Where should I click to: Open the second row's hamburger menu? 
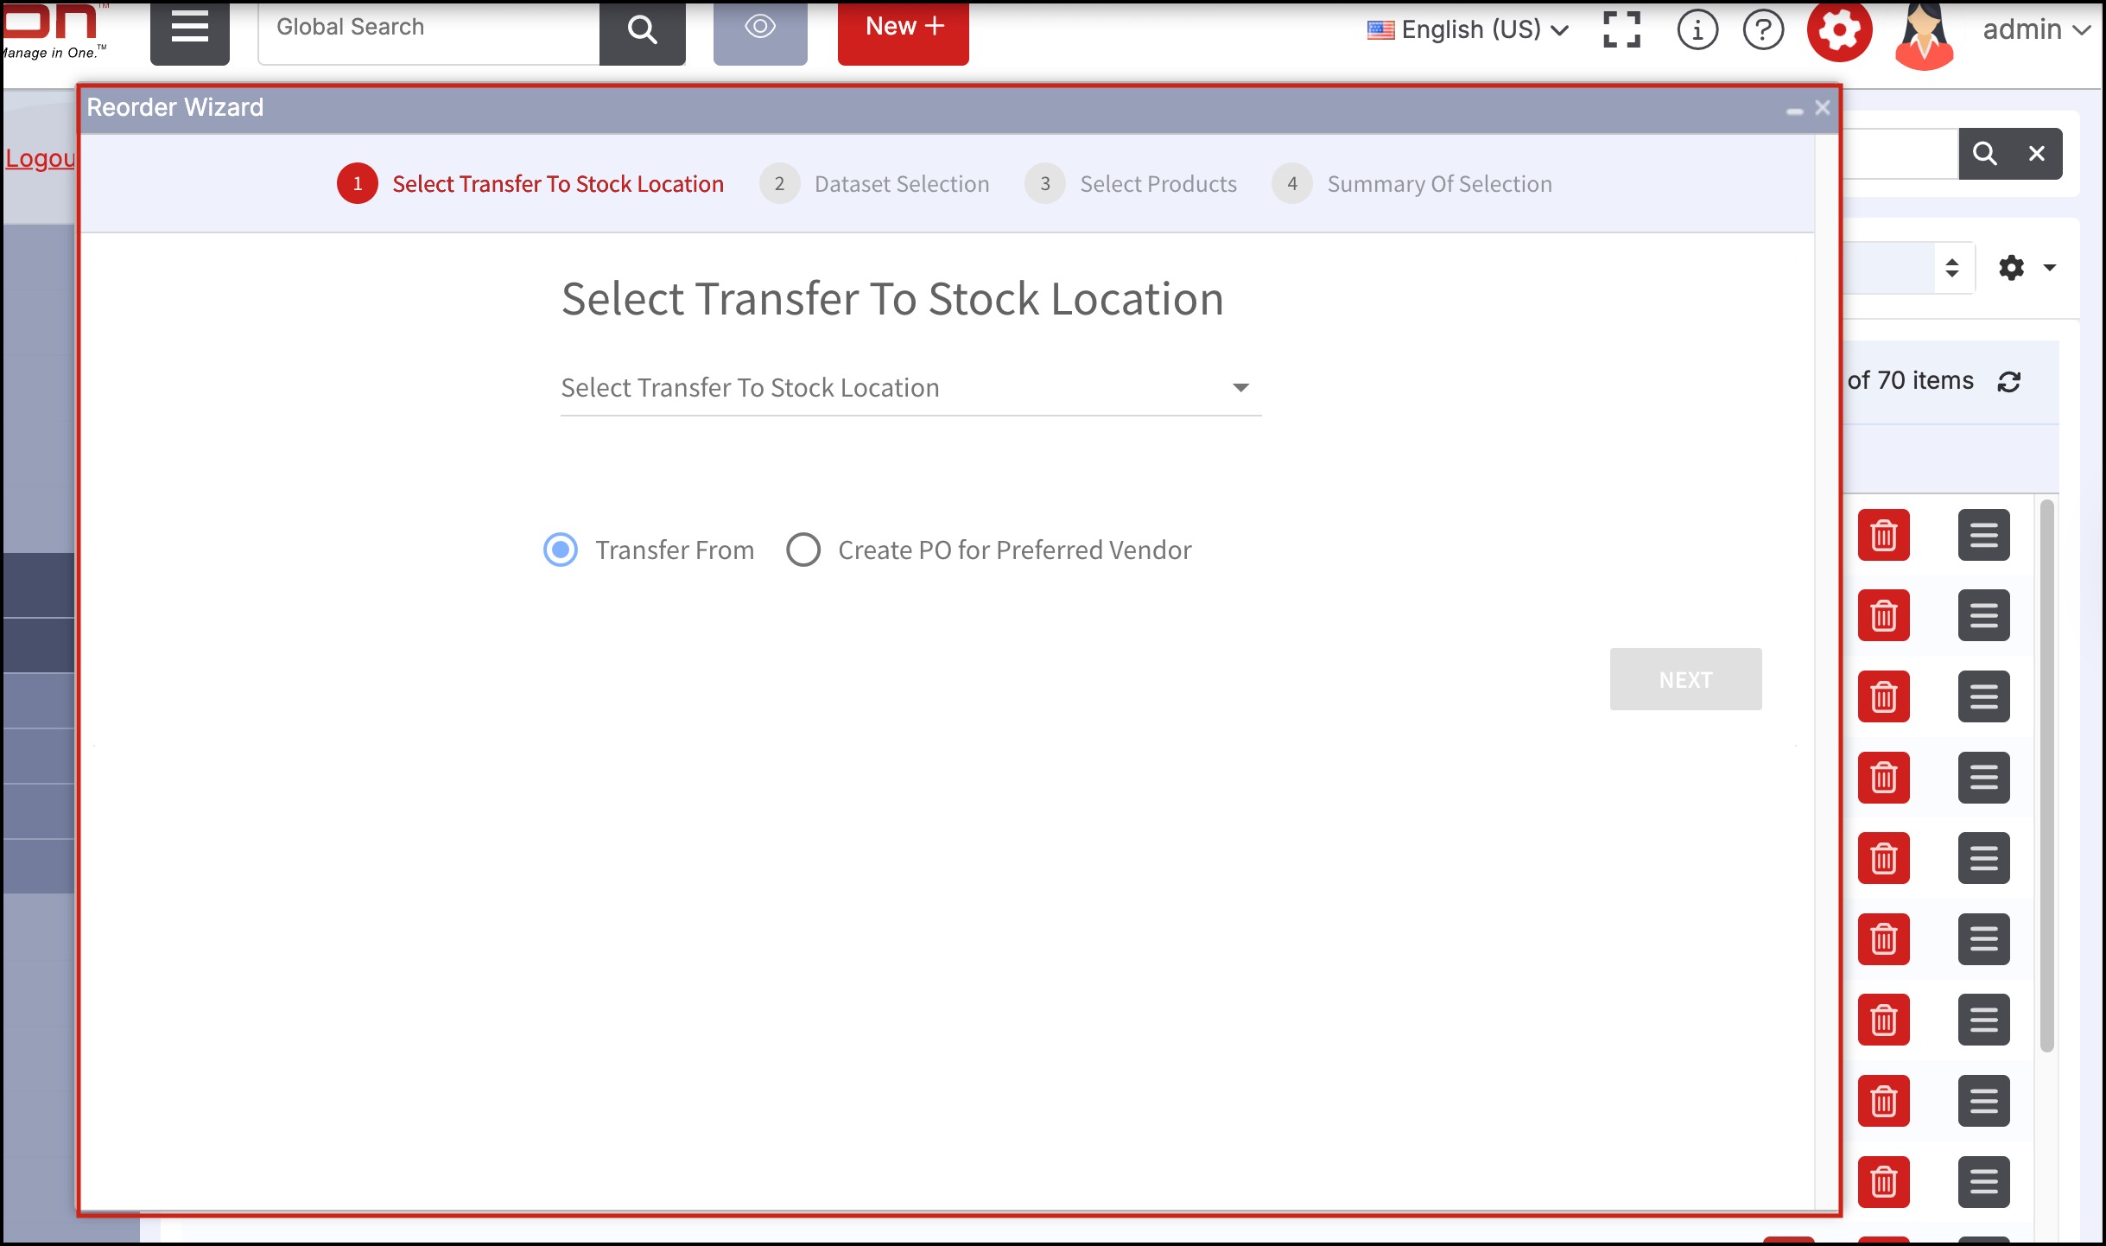[1984, 616]
